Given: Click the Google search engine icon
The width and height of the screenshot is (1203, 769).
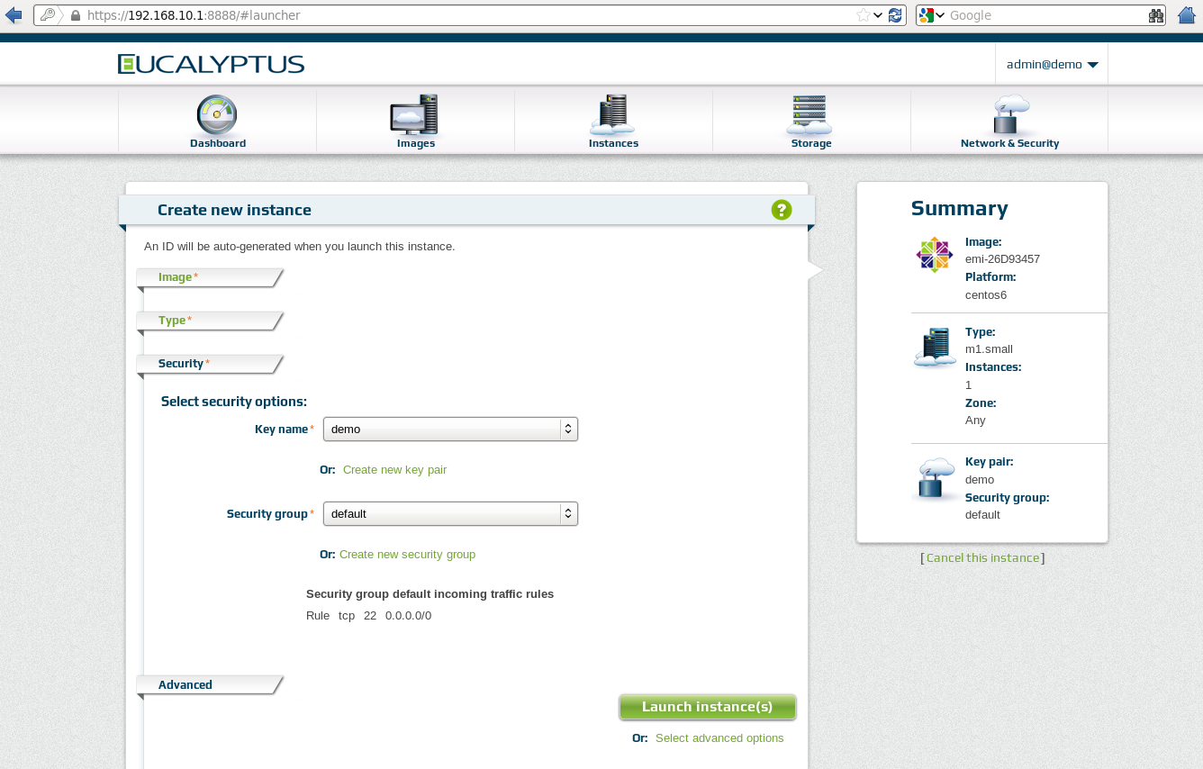Looking at the screenshot, I should (926, 15).
